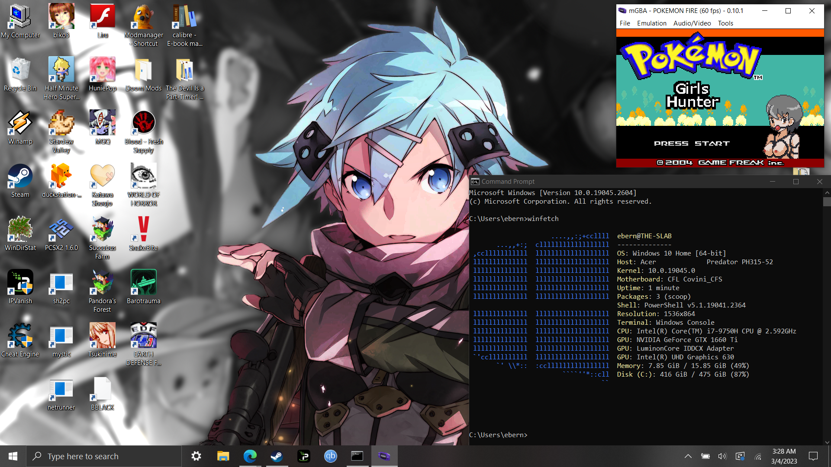
Task: Check battery status tray icon
Action: 705,456
